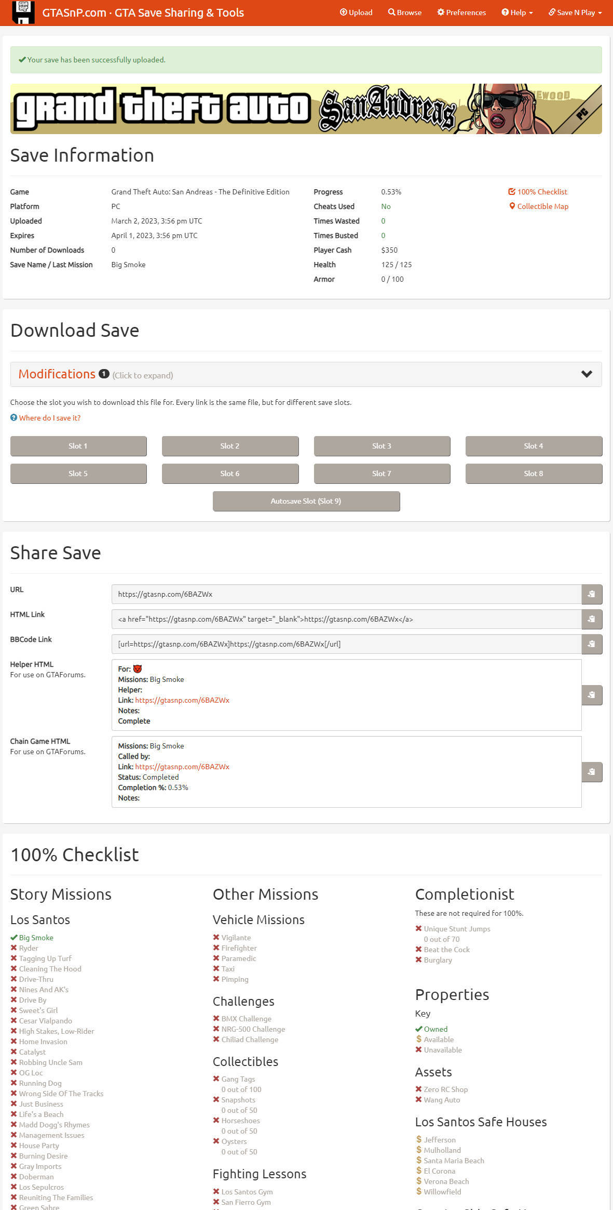
Task: Open the Browse page
Action: coord(405,12)
